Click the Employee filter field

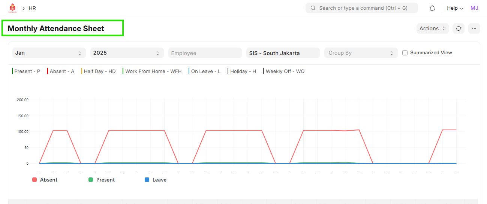[205, 53]
